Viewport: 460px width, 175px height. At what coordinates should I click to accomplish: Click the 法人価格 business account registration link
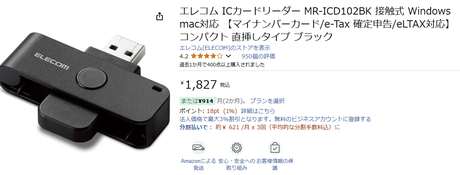coord(275,119)
